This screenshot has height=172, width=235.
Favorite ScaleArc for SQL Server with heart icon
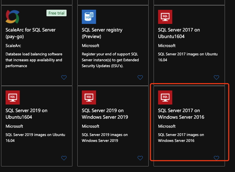click(x=64, y=78)
